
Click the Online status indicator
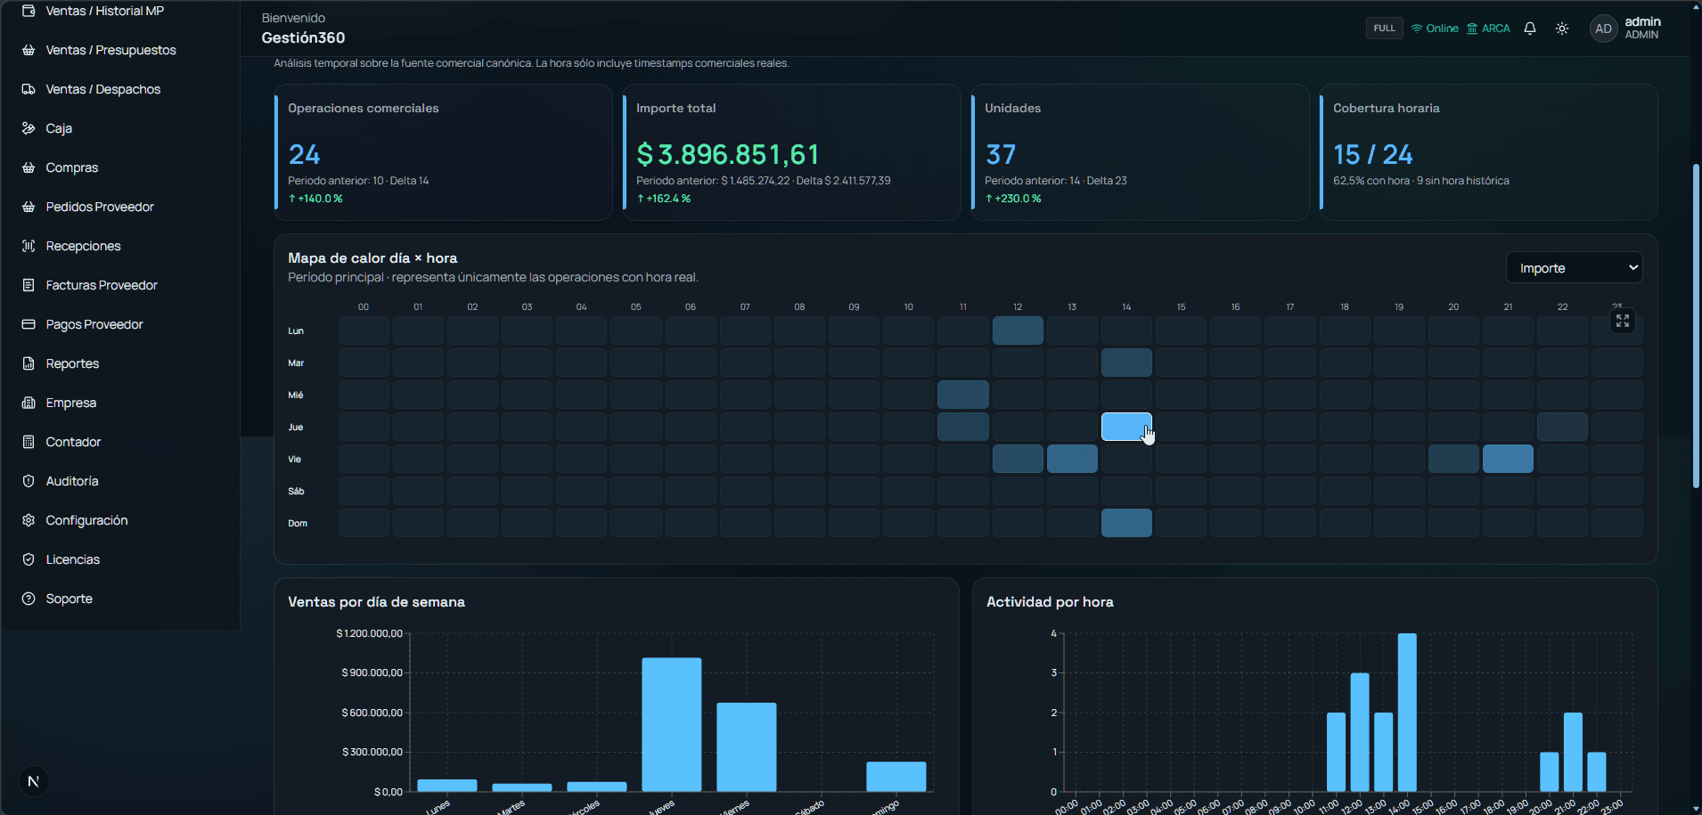tap(1435, 29)
